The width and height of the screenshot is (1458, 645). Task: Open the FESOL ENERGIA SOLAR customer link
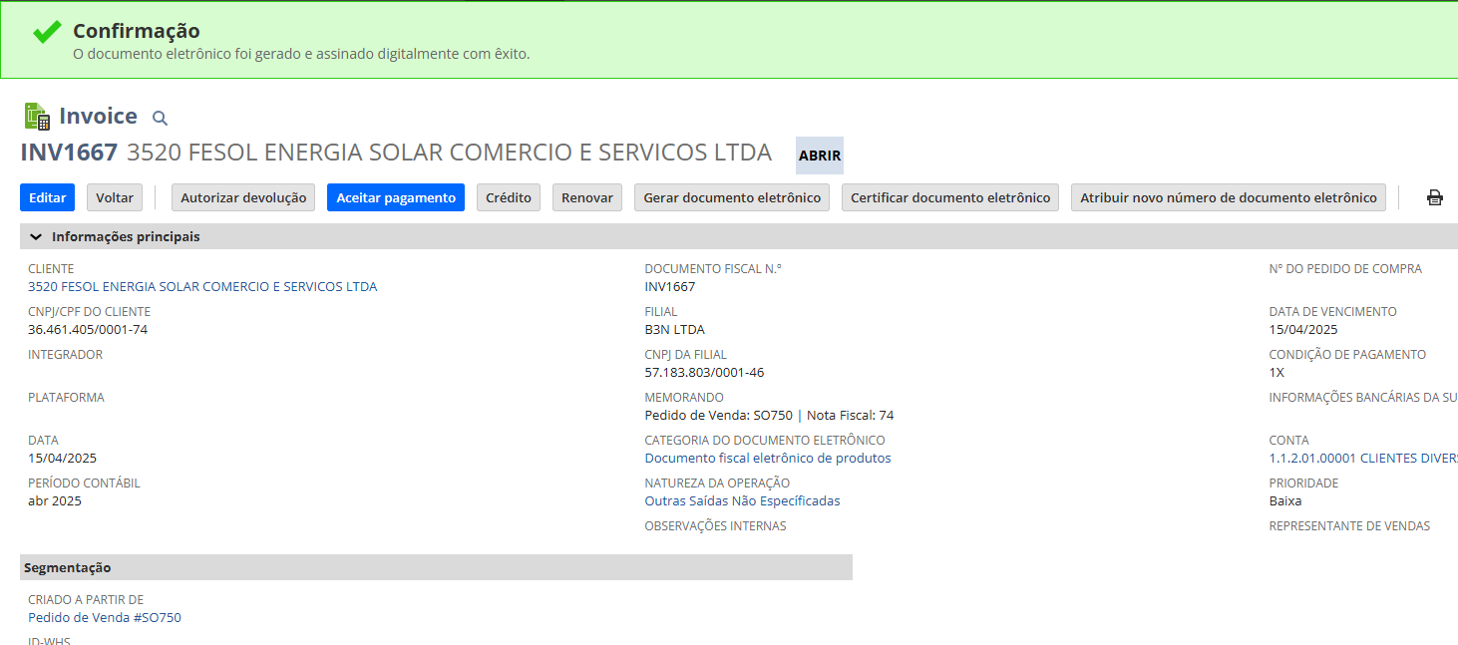click(x=202, y=287)
